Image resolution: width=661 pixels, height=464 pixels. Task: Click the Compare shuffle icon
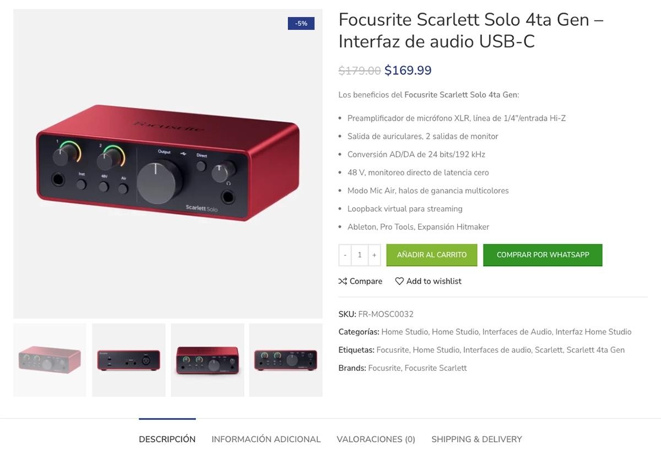click(x=343, y=281)
